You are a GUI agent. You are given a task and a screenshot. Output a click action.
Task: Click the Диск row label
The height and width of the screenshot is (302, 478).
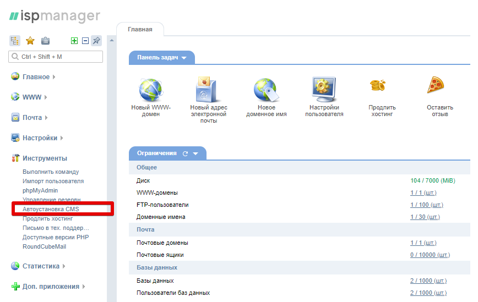click(x=143, y=180)
